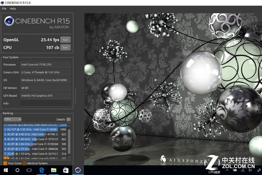The width and height of the screenshot is (262, 175).
Task: Click the panel splitter handle beside system info
Action: click(75, 96)
